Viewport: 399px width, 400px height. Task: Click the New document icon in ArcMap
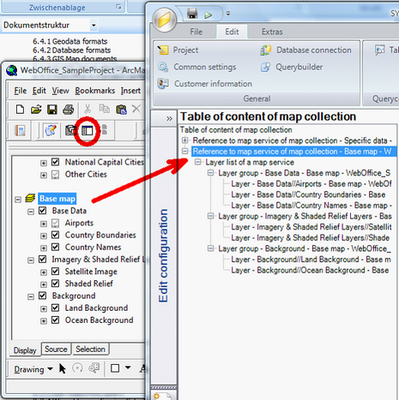[20, 109]
